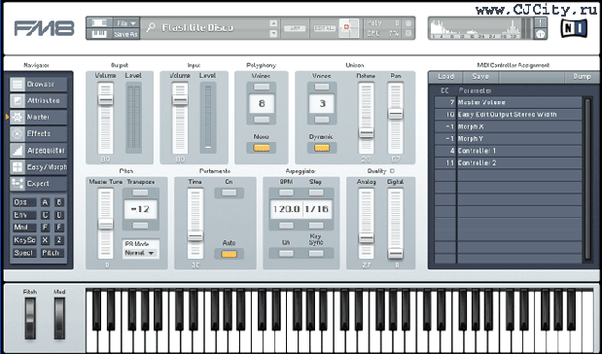This screenshot has height=354, width=602.
Task: Click the MIDI learn icon below panic button
Action: [540, 34]
